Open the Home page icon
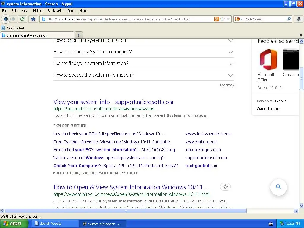 [33, 19]
